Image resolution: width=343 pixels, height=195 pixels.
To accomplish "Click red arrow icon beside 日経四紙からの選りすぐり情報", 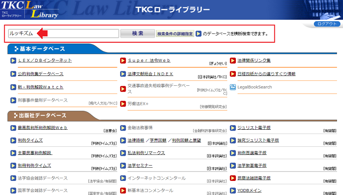I will 233,74.
